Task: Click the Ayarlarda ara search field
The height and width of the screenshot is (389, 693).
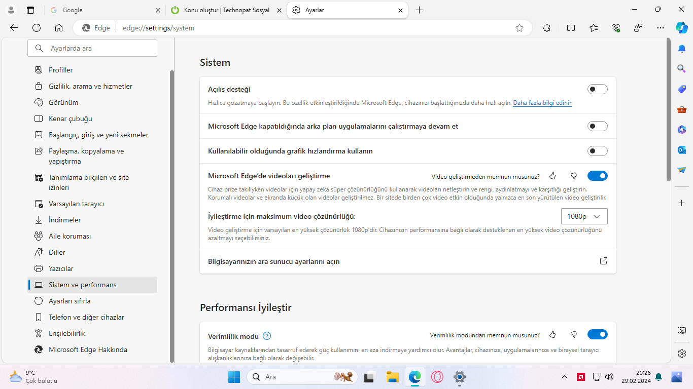Action: (x=92, y=48)
